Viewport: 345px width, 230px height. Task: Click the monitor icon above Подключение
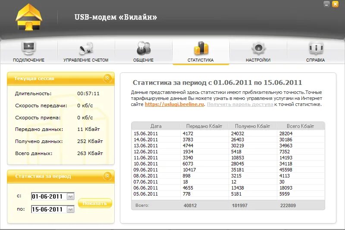(28, 48)
